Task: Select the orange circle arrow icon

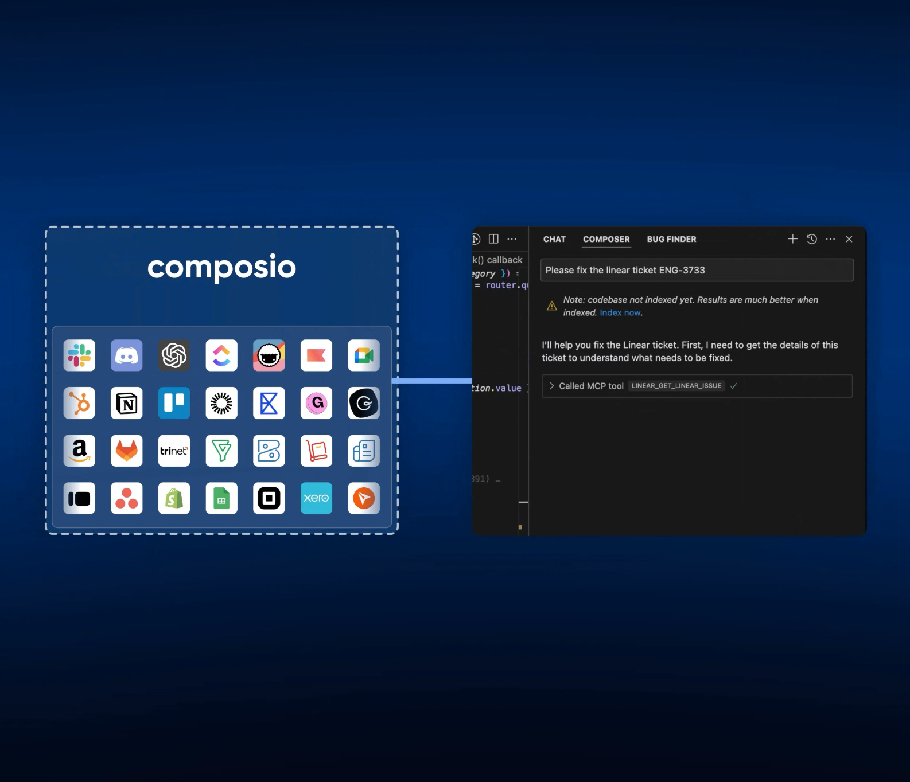Action: coord(364,498)
